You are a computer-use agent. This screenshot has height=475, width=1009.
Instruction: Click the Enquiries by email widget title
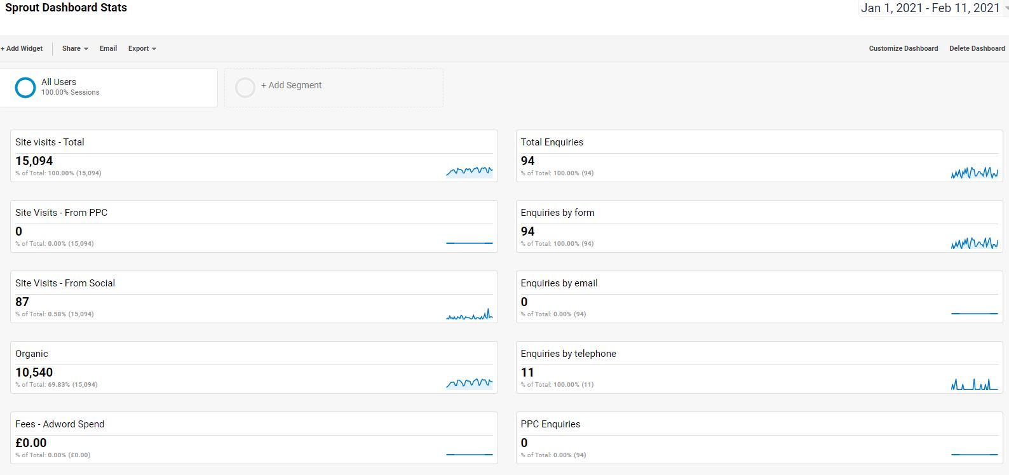coord(559,283)
